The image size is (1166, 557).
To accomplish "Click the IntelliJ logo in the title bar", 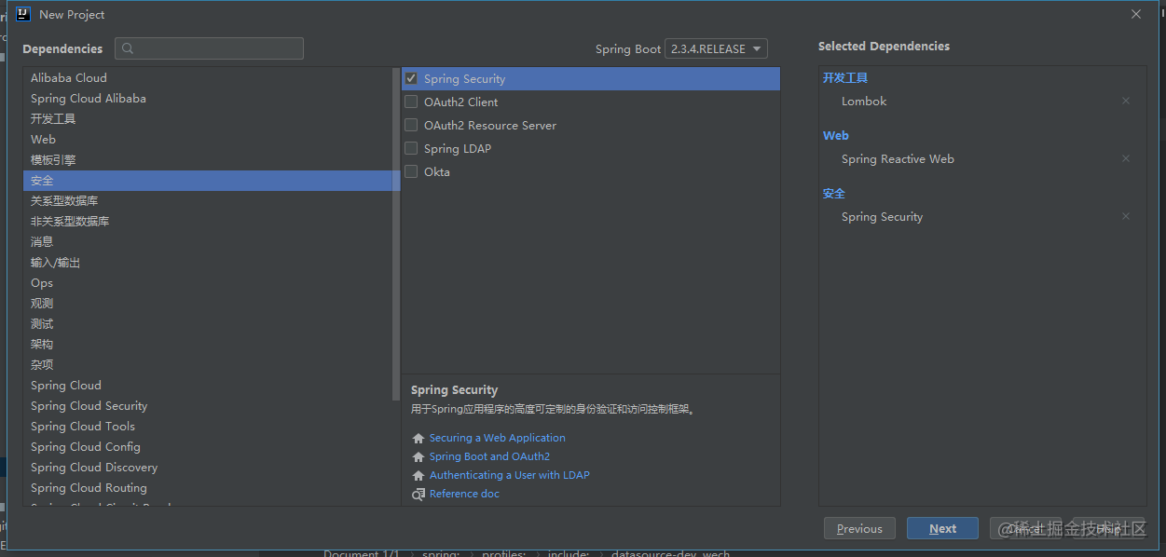I will pyautogui.click(x=22, y=14).
